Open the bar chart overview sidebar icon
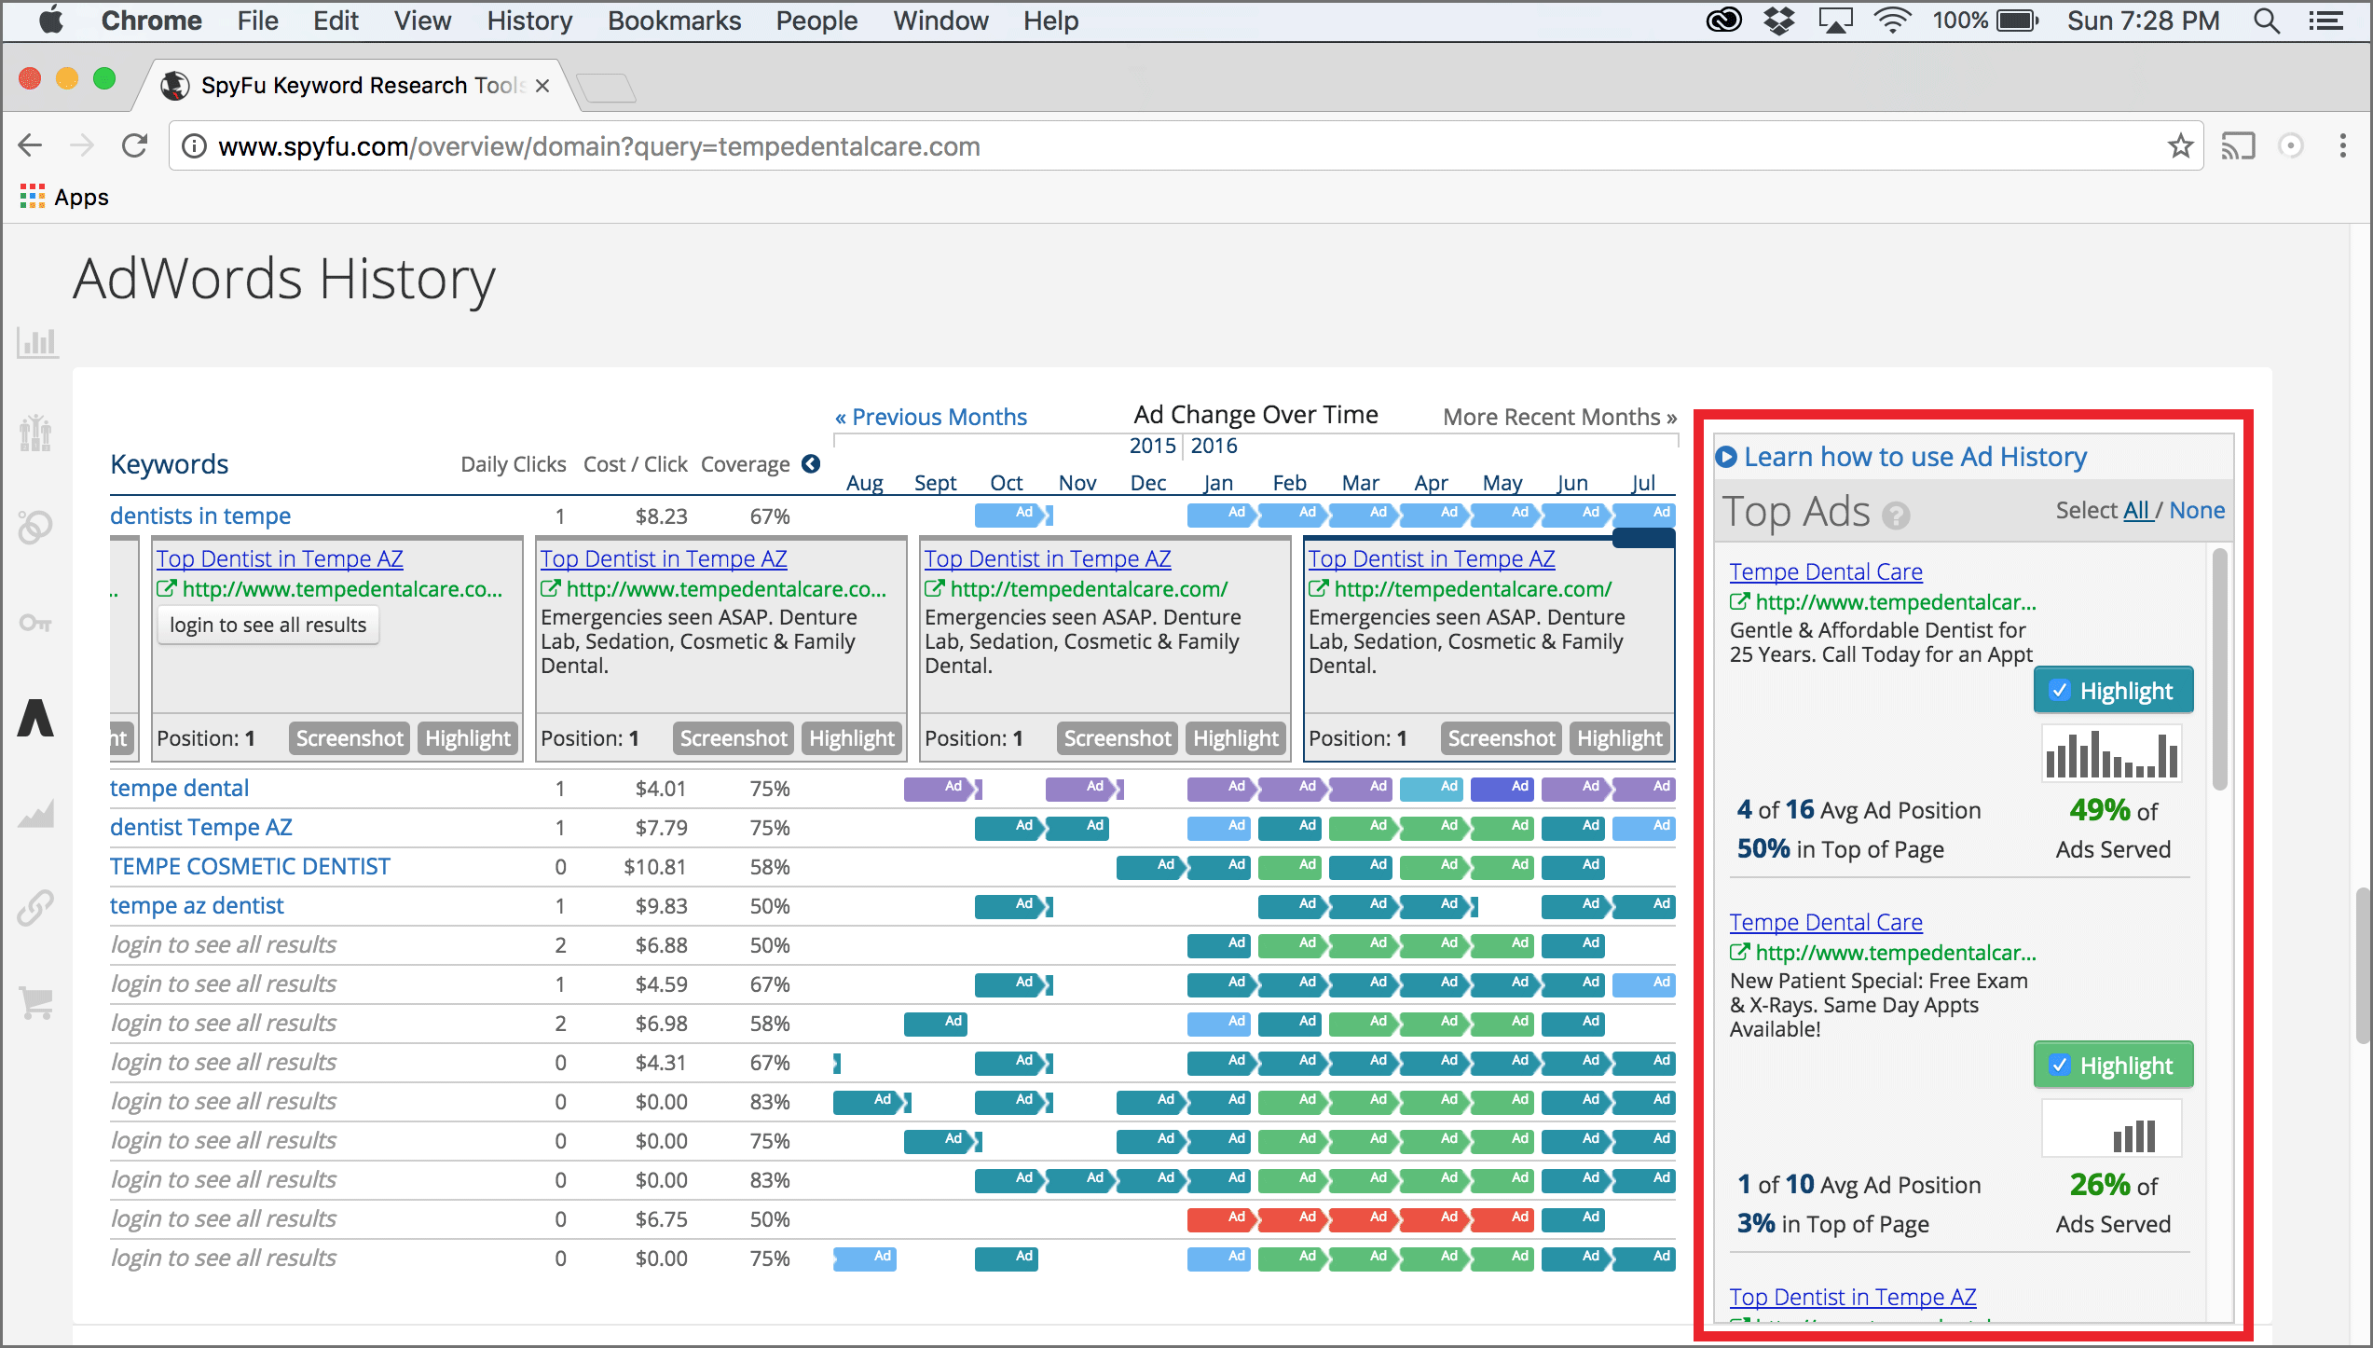 click(x=37, y=343)
